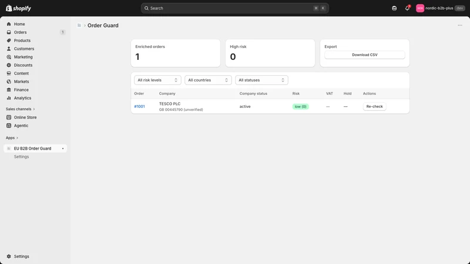Open order #1001 link
The height and width of the screenshot is (264, 470).
(139, 106)
